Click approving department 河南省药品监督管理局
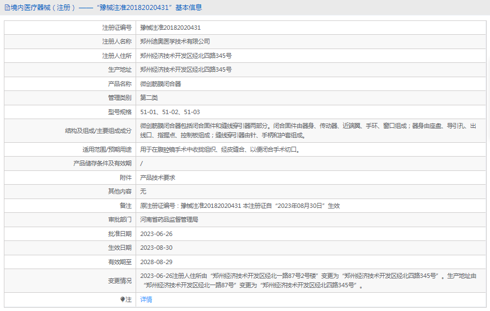Image resolution: width=490 pixels, height=311 pixels. pyautogui.click(x=169, y=219)
